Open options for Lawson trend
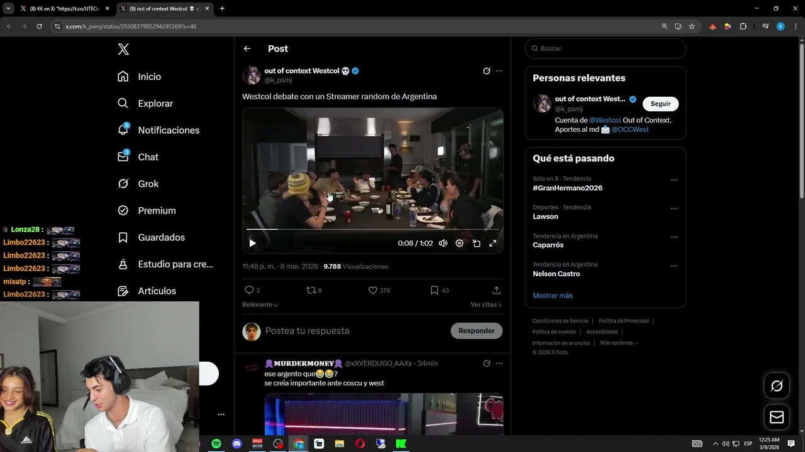The height and width of the screenshot is (452, 805). pos(674,208)
